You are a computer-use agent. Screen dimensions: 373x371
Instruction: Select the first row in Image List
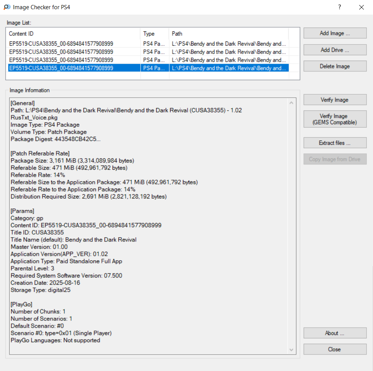(61, 44)
